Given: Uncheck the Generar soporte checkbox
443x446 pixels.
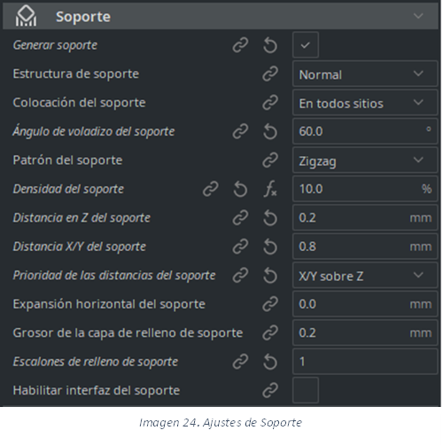Looking at the screenshot, I should pyautogui.click(x=306, y=45).
